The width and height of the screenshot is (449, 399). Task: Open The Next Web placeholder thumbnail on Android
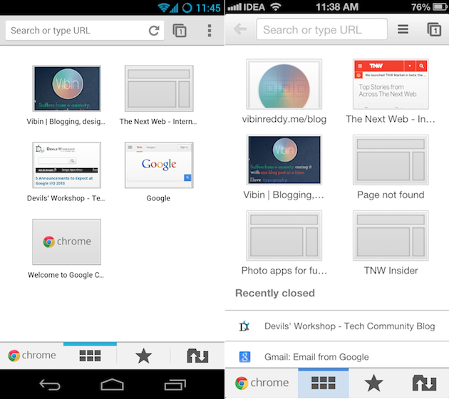[159, 88]
